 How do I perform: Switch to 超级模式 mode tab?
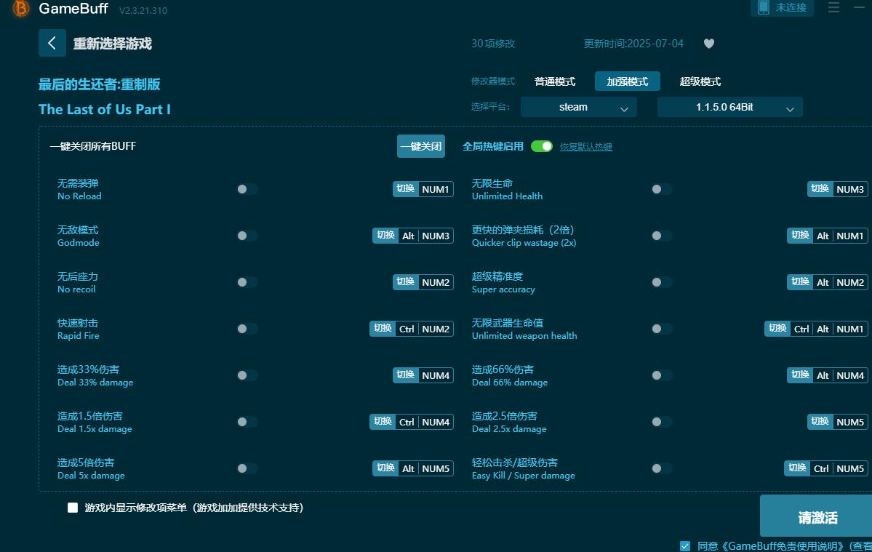[700, 81]
